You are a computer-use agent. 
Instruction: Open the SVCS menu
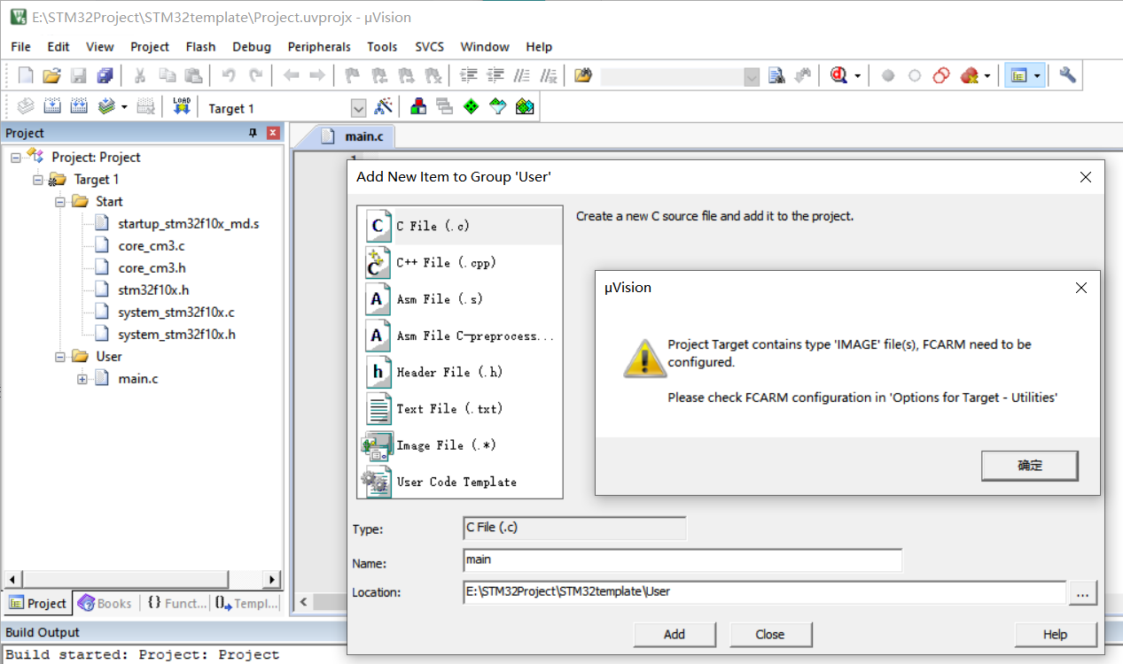pos(430,47)
